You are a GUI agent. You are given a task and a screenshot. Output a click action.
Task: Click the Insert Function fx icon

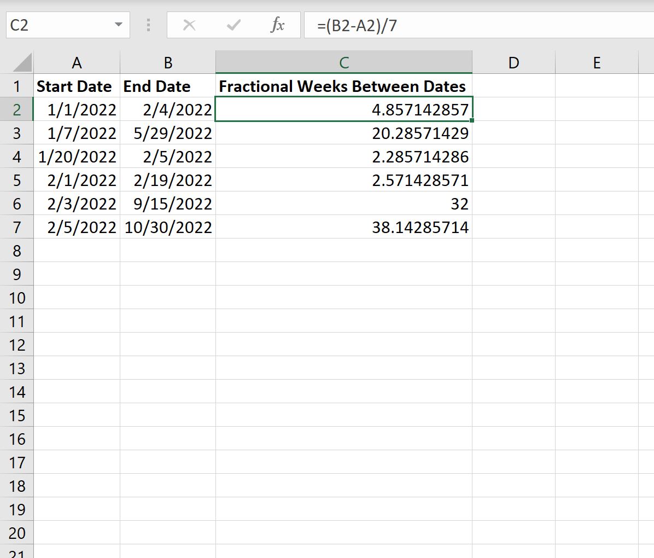pos(278,25)
